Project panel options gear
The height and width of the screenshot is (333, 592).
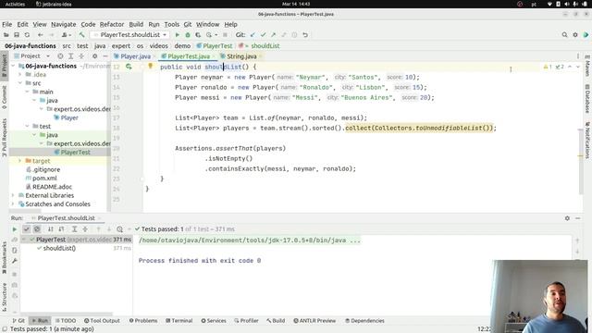tap(94, 55)
